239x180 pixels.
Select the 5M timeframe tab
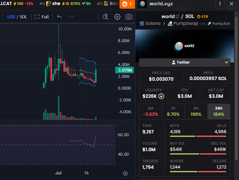point(150,111)
